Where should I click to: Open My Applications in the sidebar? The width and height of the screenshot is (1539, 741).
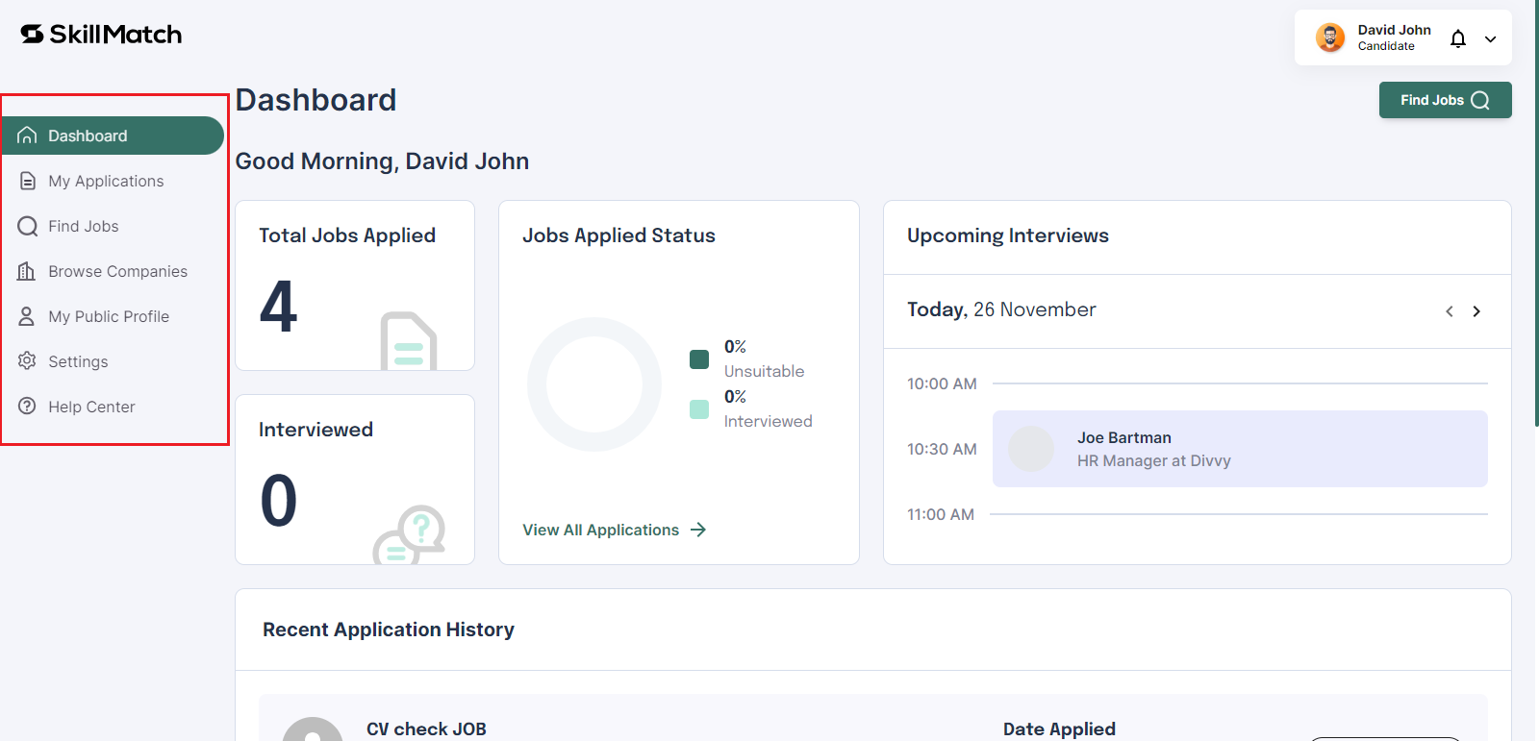coord(113,181)
